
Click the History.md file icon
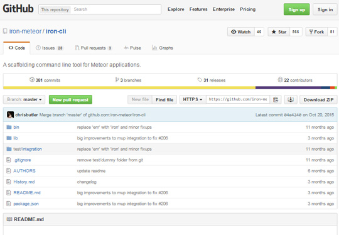(x=9, y=182)
